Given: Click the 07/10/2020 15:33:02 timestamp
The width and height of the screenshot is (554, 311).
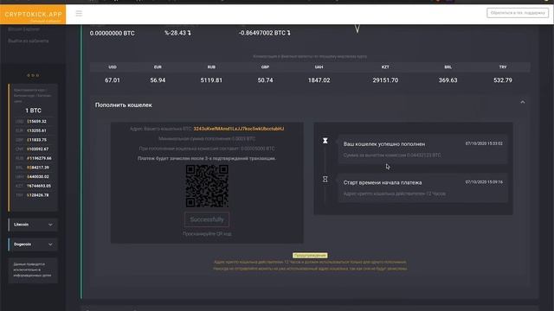Looking at the screenshot, I should click(484, 143).
